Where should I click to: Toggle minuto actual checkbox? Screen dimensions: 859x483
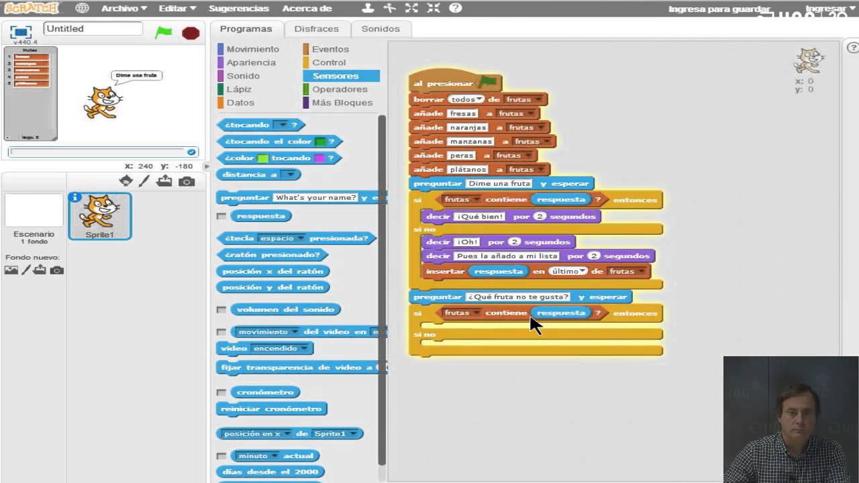coord(221,455)
